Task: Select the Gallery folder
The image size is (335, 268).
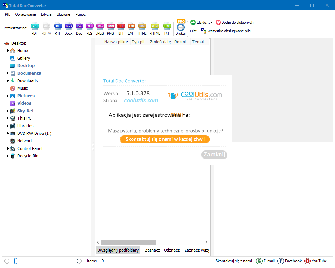Action: tap(24, 58)
